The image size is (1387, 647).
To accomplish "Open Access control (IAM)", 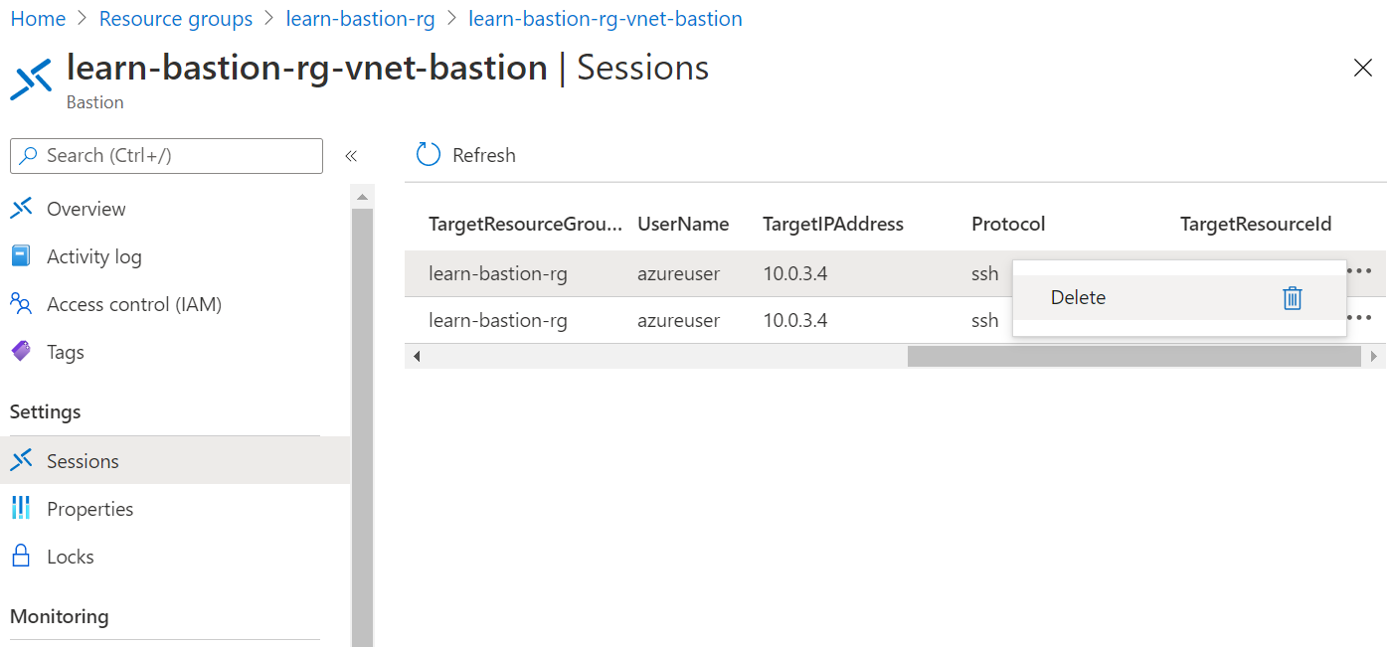I will 134,304.
